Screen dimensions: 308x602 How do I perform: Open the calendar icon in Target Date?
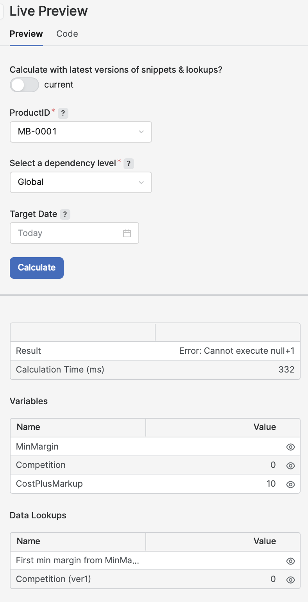(x=127, y=233)
